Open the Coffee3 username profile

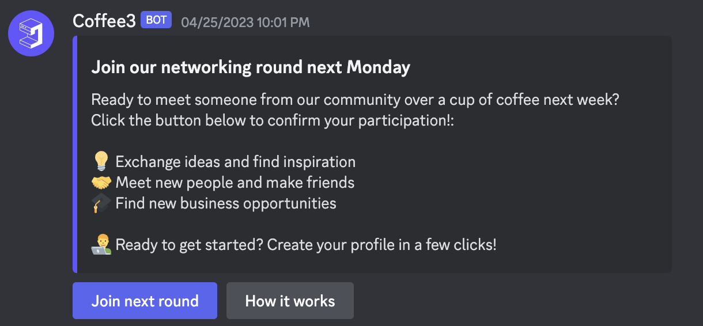[x=104, y=21]
